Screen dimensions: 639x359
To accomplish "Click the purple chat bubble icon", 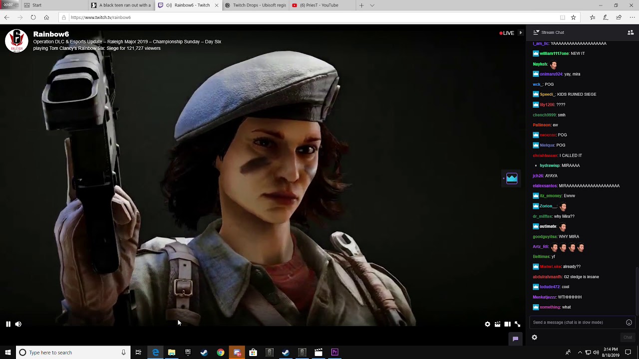I will point(515,339).
